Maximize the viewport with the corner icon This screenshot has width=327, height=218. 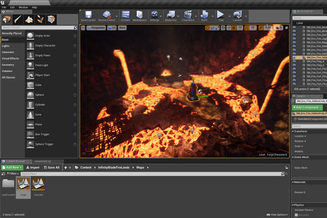click(x=287, y=28)
